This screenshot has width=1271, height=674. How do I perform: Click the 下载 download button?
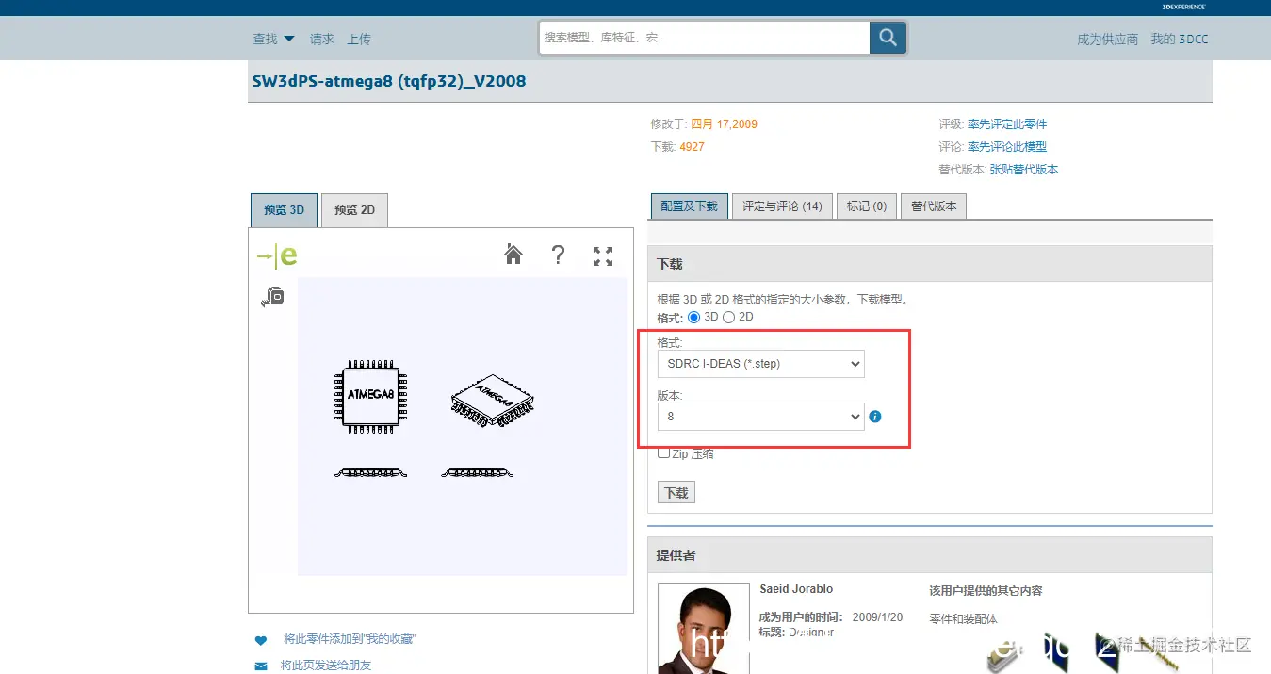[676, 491]
